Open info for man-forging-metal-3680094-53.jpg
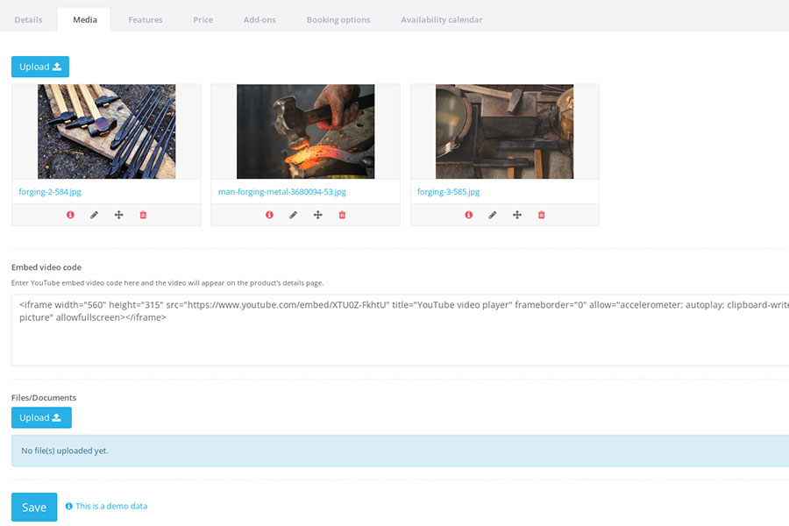 click(270, 215)
